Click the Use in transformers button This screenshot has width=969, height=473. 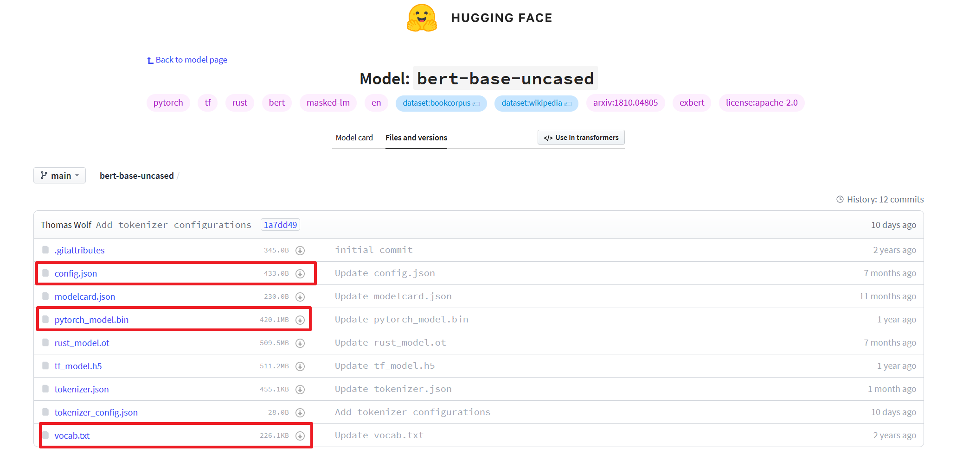click(581, 137)
